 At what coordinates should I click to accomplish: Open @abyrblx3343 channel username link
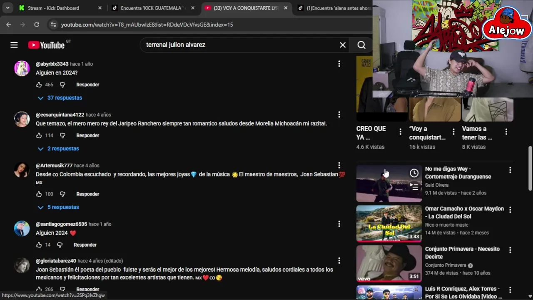[x=52, y=64]
